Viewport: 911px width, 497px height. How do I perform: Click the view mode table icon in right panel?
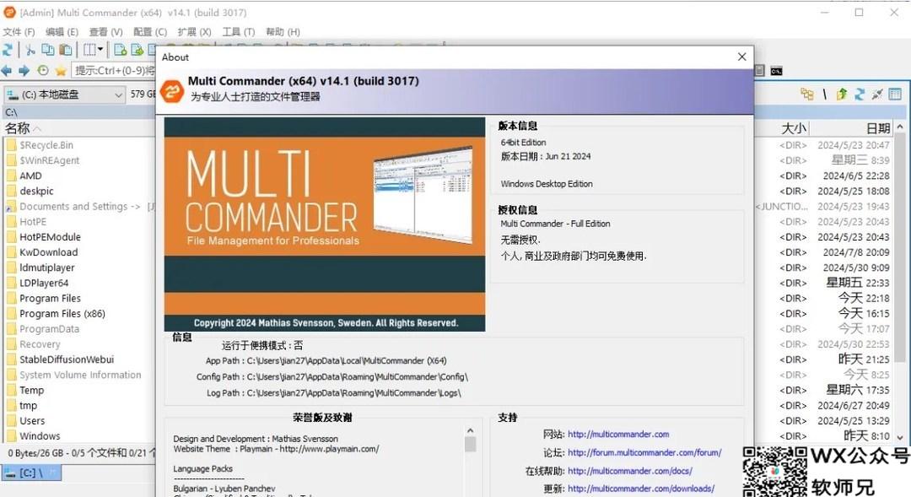(895, 95)
